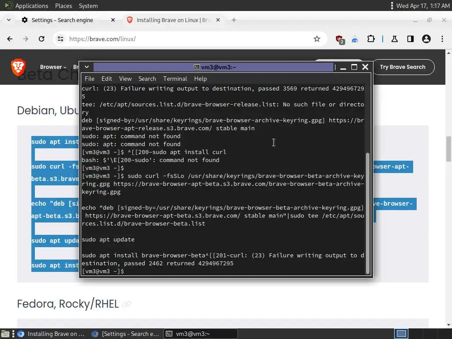The height and width of the screenshot is (339, 452).
Task: Open terminal View menu
Action: point(125,79)
